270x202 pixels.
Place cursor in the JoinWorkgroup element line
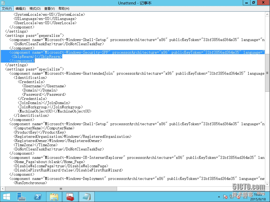click(x=50, y=107)
